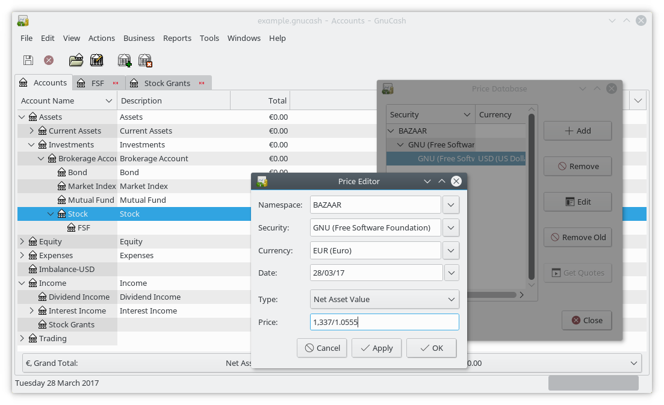Viewport: 664px width, 405px height.
Task: Click the Price Database horizontal scrollbar
Action: (492, 294)
